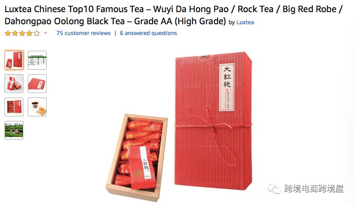Show the single lying red box thumbnail
355x204 pixels.
tap(37, 84)
